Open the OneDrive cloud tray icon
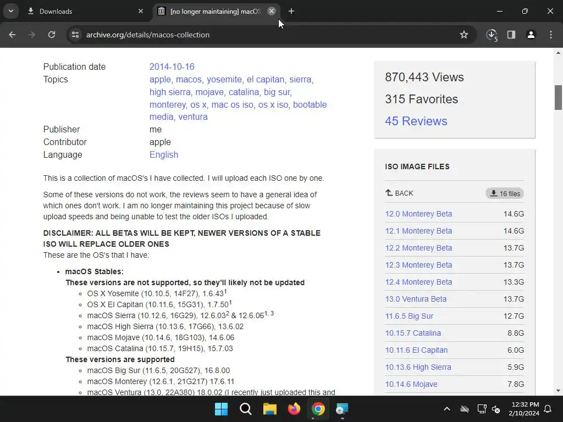The width and height of the screenshot is (563, 422). (465, 409)
